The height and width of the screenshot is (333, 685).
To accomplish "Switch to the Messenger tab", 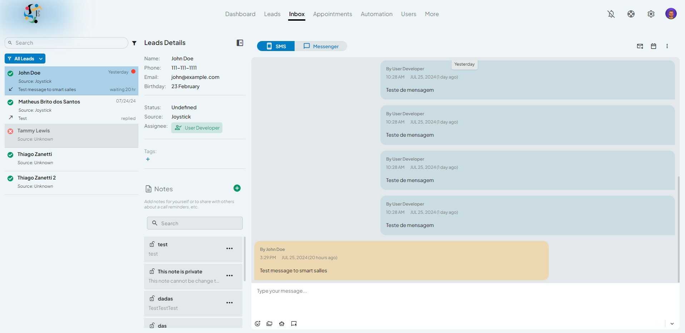I will (321, 46).
